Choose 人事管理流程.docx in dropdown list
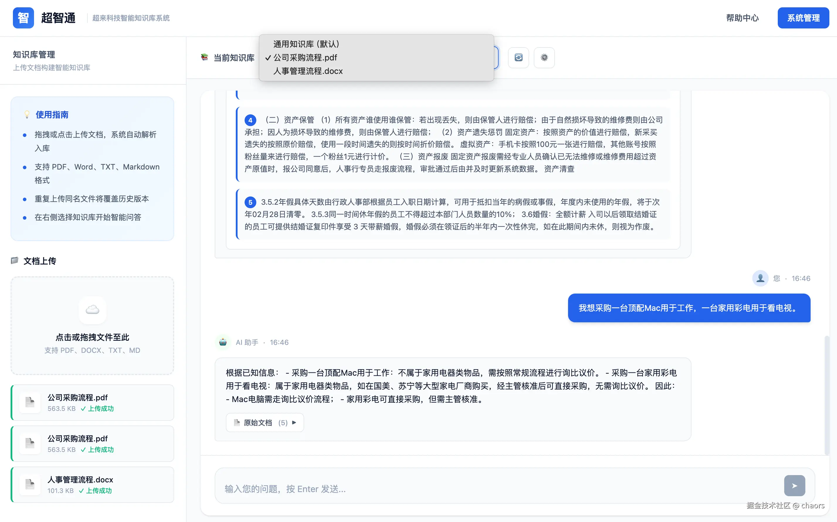The height and width of the screenshot is (522, 837). click(x=308, y=71)
